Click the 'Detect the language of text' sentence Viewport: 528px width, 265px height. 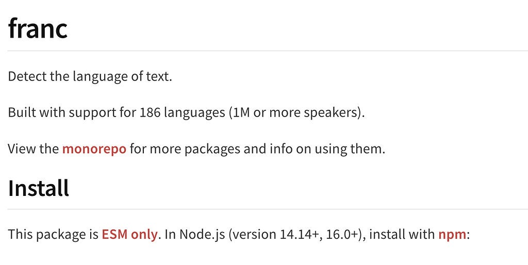tap(90, 77)
